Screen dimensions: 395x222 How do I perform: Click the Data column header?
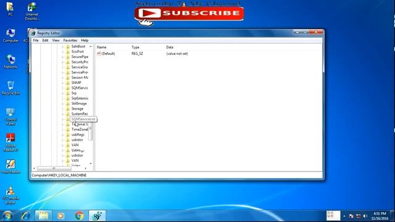170,47
